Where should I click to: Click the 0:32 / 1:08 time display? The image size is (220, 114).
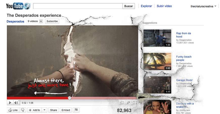coord(27,103)
